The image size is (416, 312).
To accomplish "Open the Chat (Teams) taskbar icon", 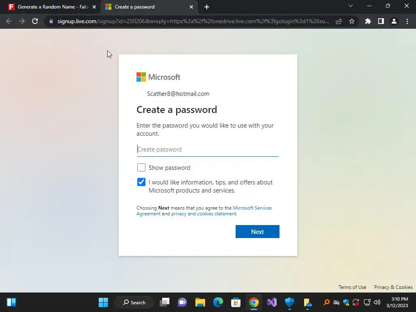I will (182, 302).
